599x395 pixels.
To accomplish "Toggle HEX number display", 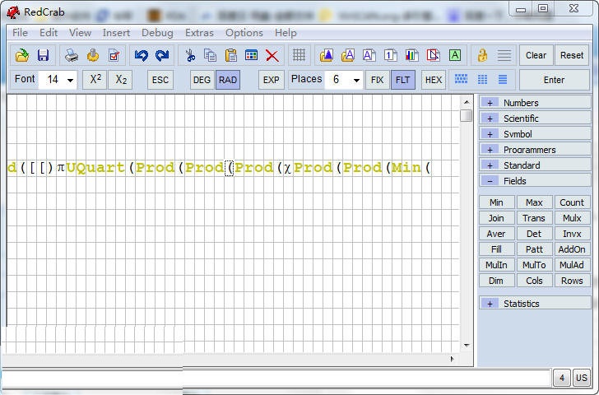I will [x=434, y=80].
